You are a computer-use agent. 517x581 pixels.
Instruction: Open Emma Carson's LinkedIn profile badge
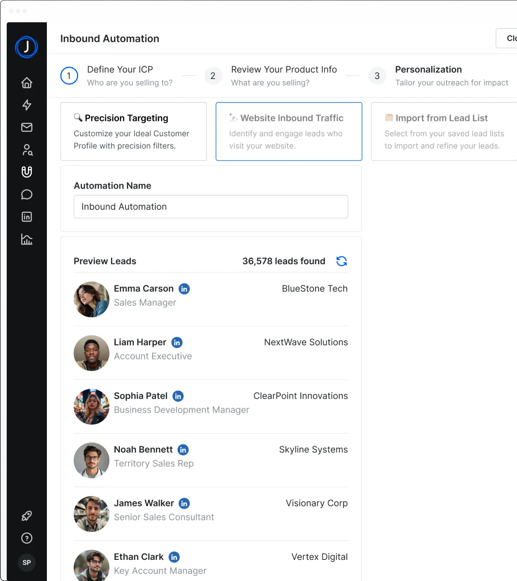(x=184, y=289)
